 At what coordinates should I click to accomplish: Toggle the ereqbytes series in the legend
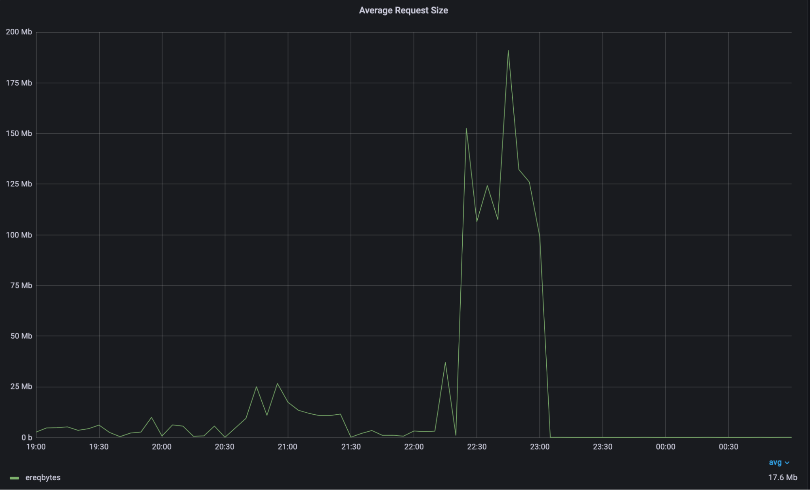(x=43, y=478)
